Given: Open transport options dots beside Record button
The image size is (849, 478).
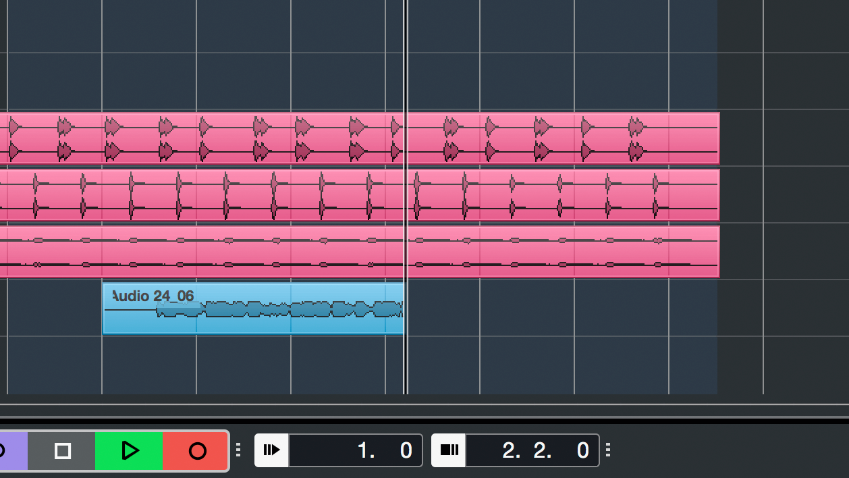Looking at the screenshot, I should coord(238,450).
